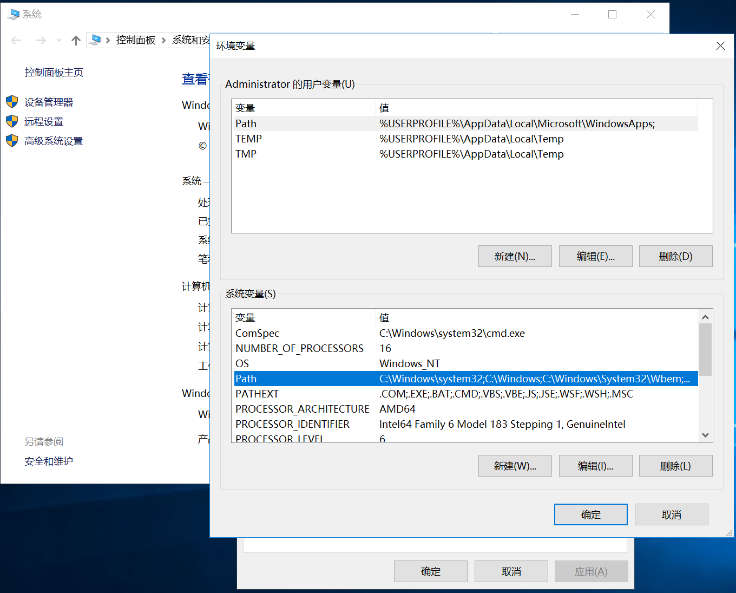Click 取消 in the system properties dialog behind

coord(511,571)
